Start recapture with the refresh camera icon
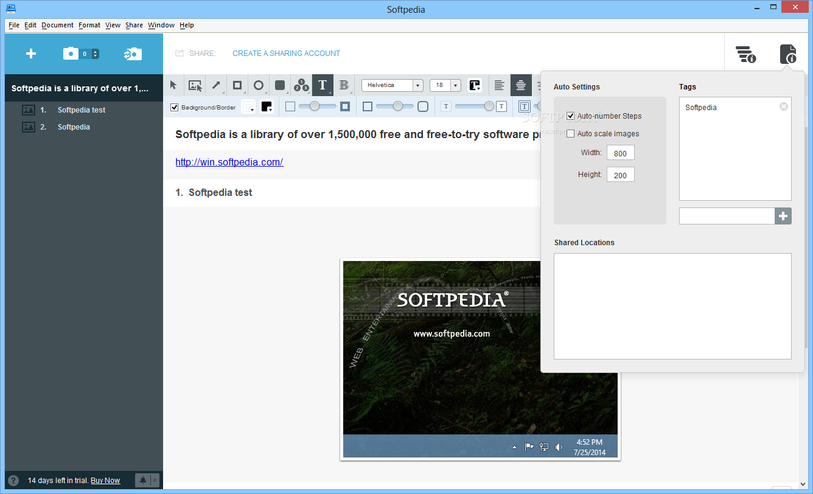The image size is (813, 494). [133, 54]
